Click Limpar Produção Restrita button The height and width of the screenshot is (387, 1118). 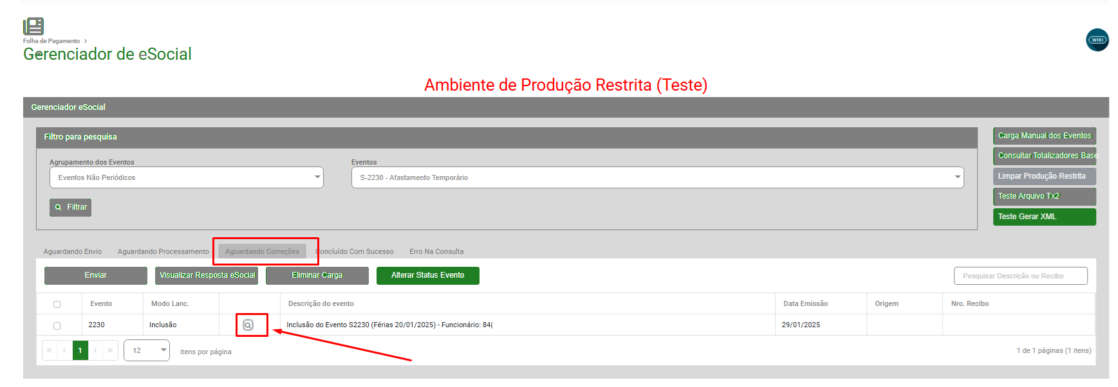[1045, 176]
